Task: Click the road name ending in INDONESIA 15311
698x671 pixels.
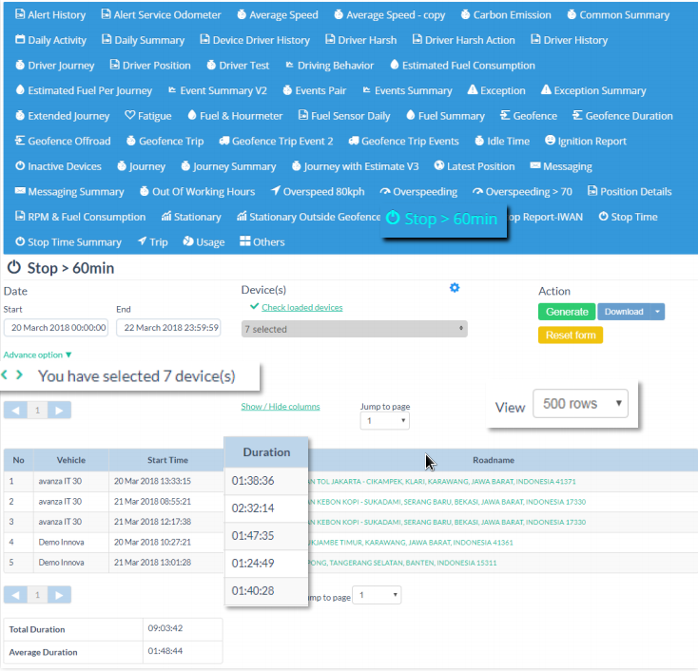Action: 402,563
